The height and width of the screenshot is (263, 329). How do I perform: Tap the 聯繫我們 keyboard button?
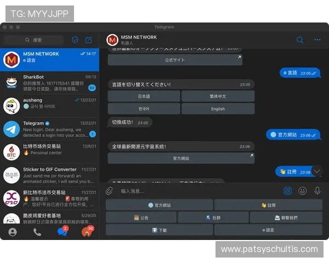pos(286,218)
